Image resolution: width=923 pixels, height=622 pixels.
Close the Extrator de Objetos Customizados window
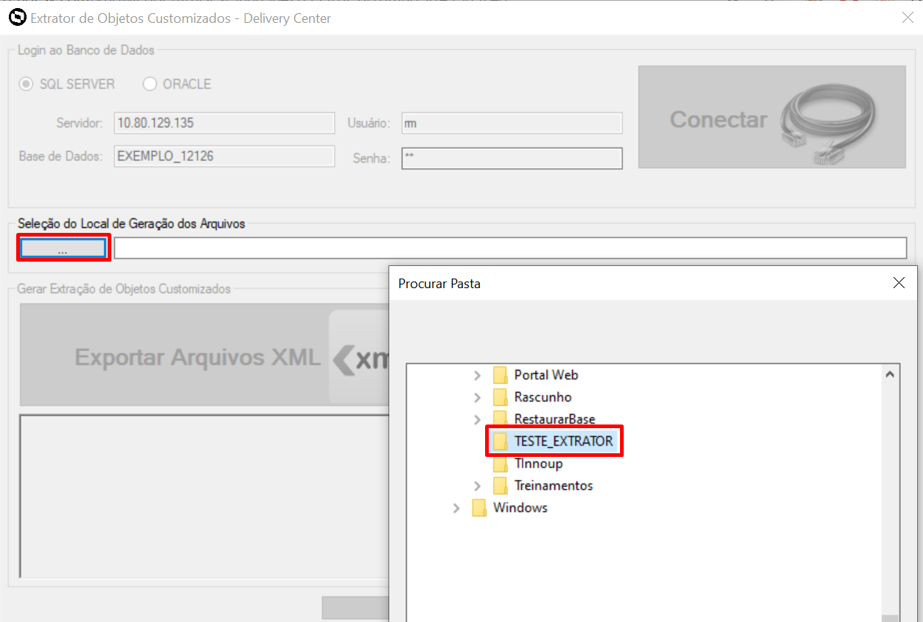pos(908,18)
